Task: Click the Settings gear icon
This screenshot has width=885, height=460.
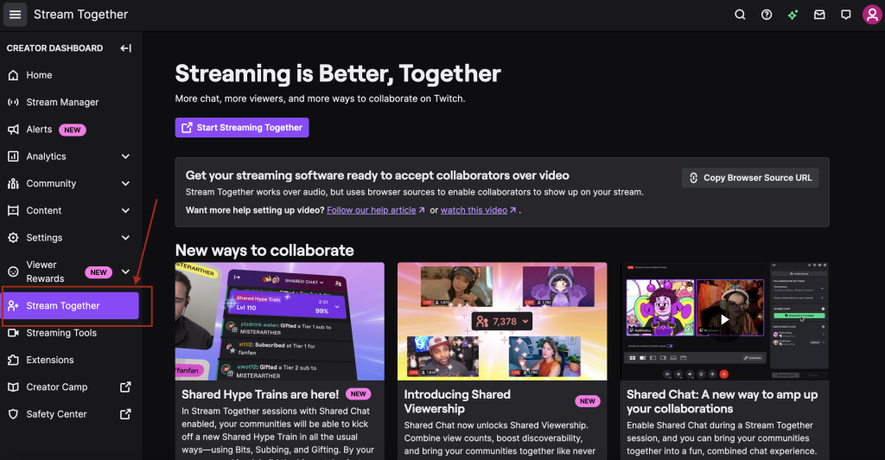Action: (14, 238)
